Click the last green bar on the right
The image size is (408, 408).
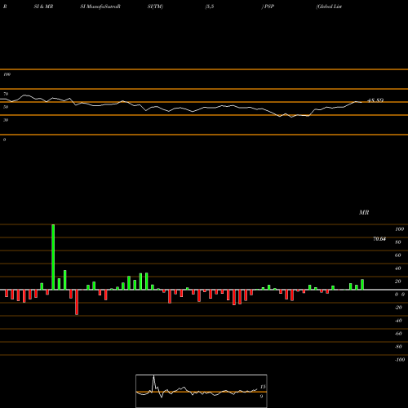coord(362,285)
